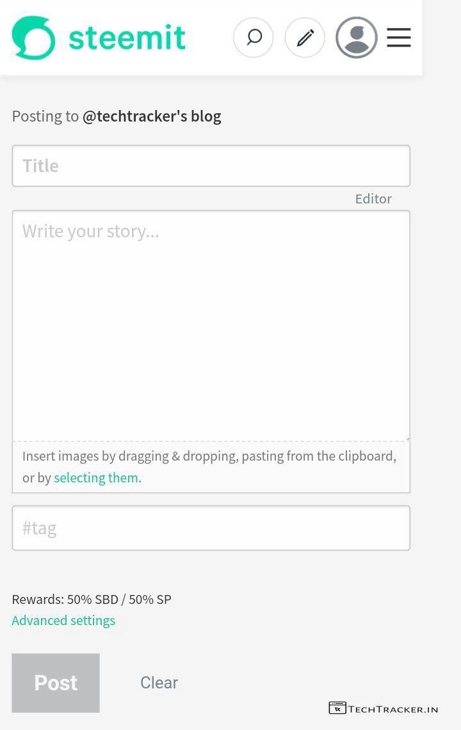Click the 'selecting them' image upload link

pyautogui.click(x=96, y=478)
